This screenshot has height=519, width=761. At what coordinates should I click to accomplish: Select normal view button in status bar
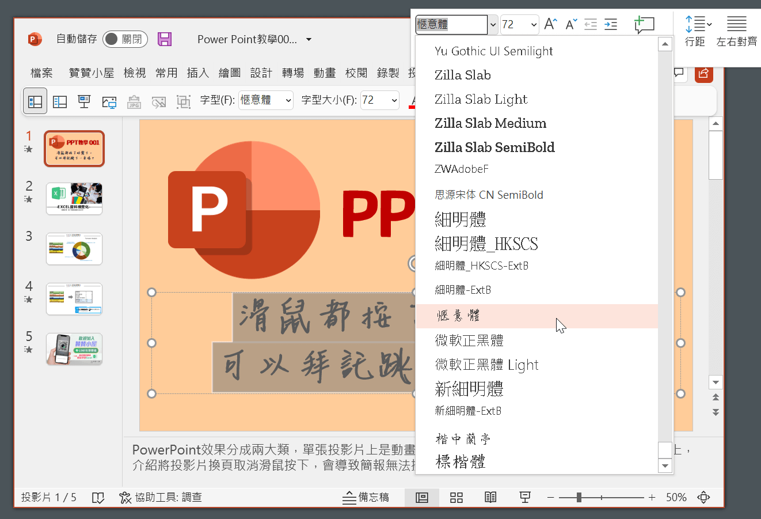(x=422, y=498)
